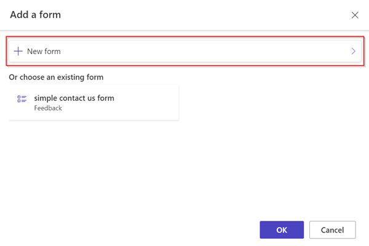Click the plus icon beside New form
Image resolution: width=369 pixels, height=246 pixels.
[x=18, y=51]
